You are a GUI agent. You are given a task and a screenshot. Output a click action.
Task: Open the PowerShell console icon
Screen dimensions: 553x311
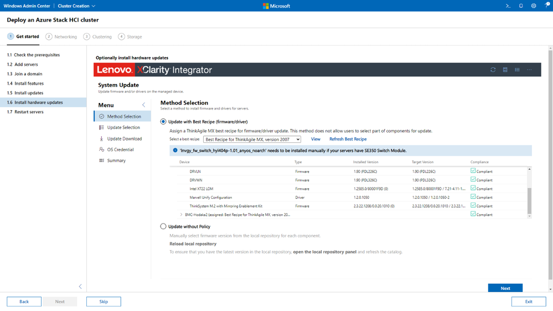[x=508, y=6]
